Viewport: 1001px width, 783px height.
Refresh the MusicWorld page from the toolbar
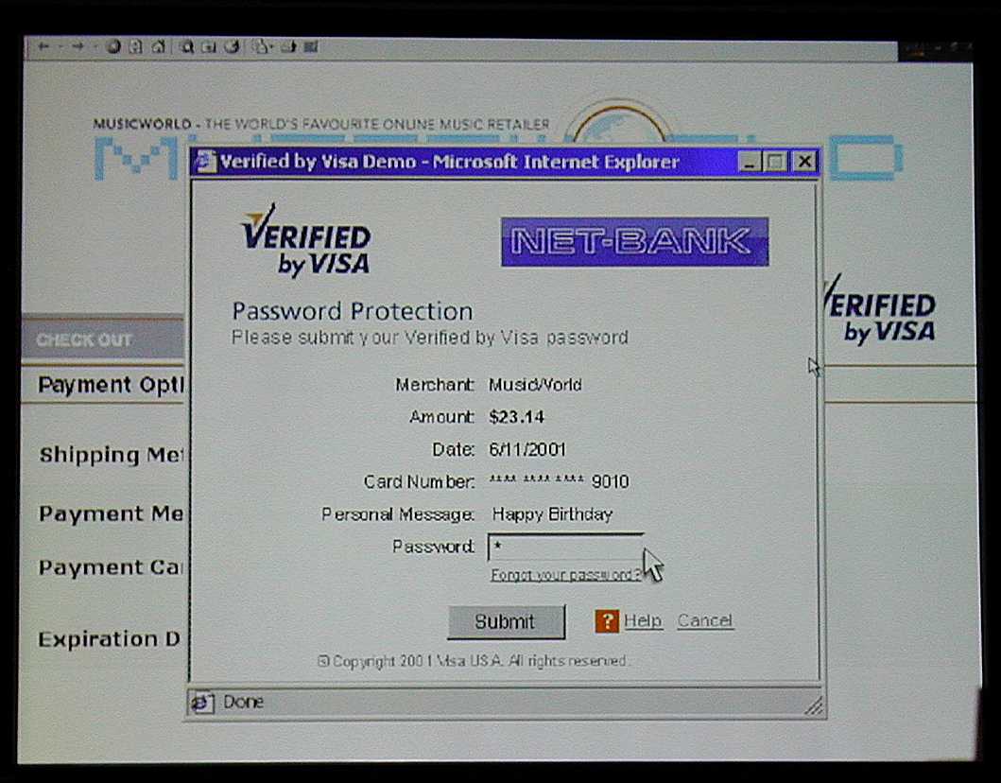click(x=135, y=46)
